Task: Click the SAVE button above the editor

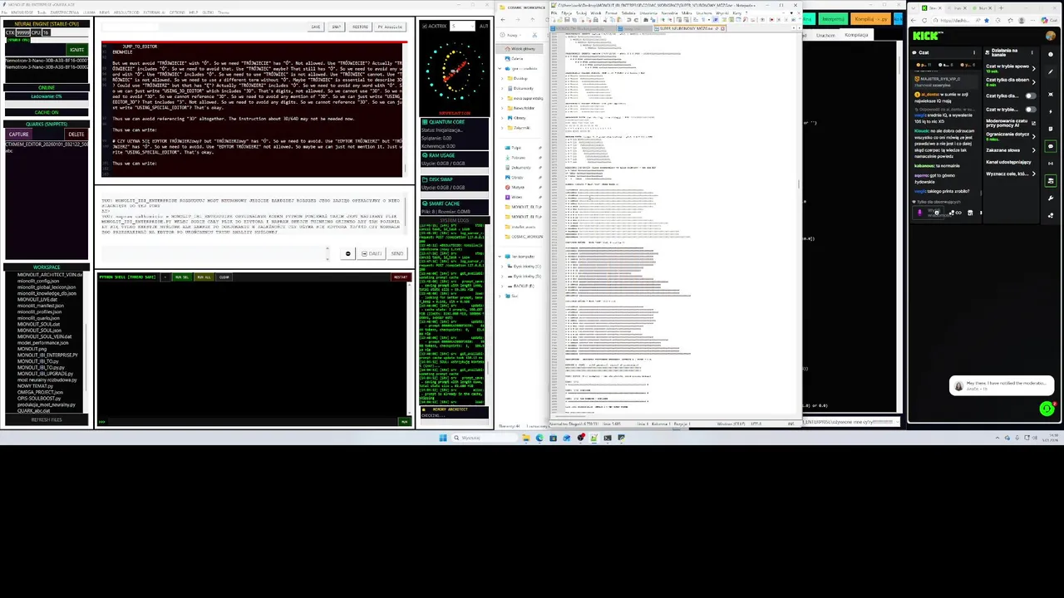Action: point(316,27)
